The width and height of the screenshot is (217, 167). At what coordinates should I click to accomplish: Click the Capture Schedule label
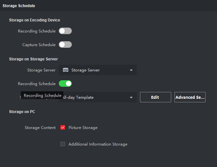coord(39,45)
